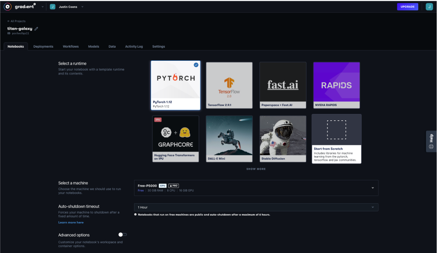Choose the Stable Diffusion runtime
Viewport: 437px width, 253px height.
(x=283, y=139)
